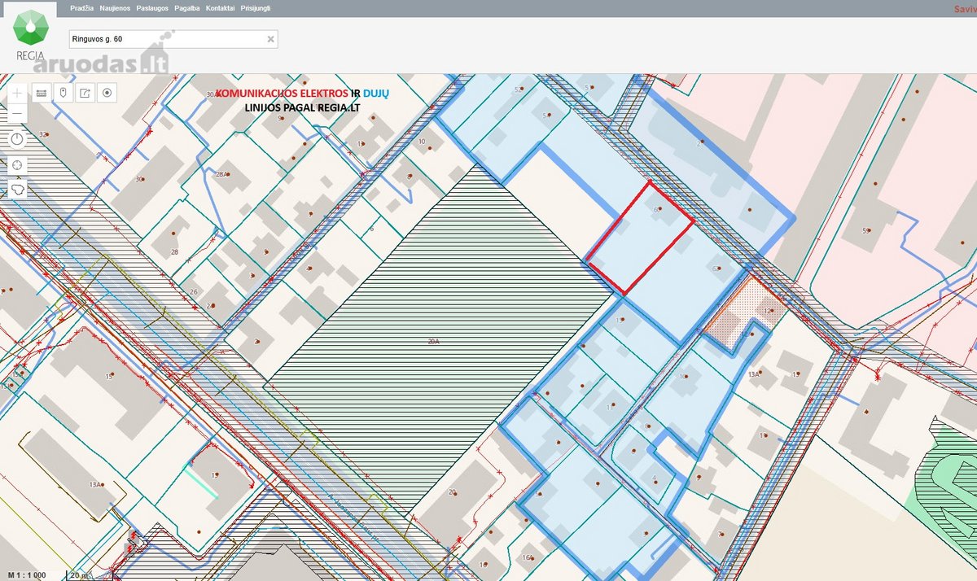
Task: Click the share/export map icon
Action: tap(85, 92)
